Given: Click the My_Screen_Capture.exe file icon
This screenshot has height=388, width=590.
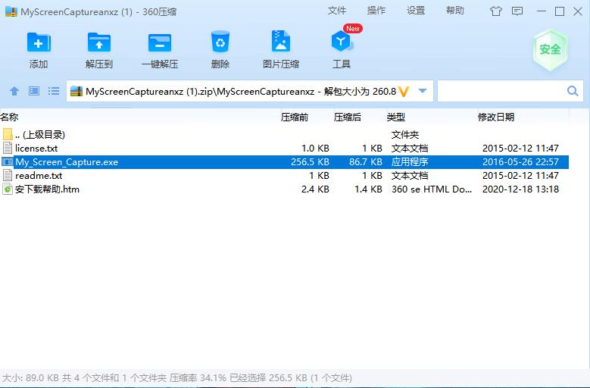Looking at the screenshot, I should point(8,162).
